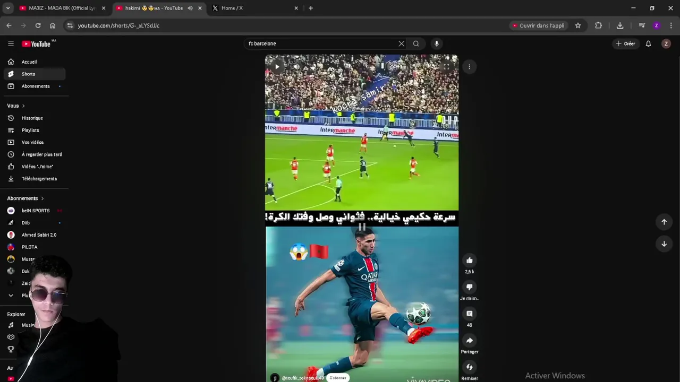Go to the next Short
Viewport: 680px width, 382px height.
(x=664, y=244)
